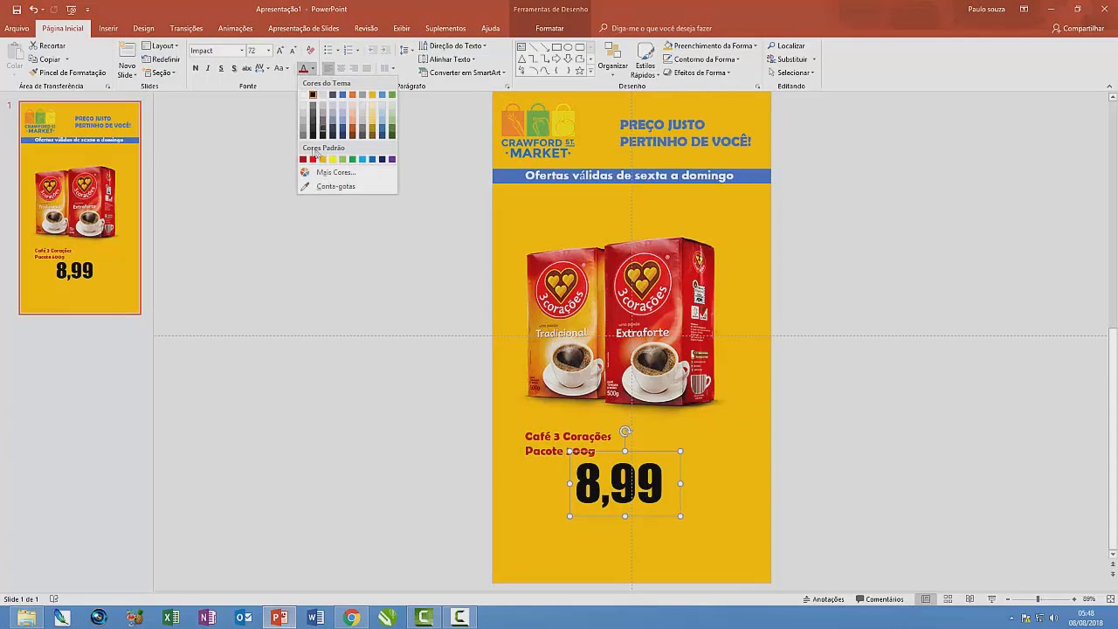Open the Design ribbon tab
This screenshot has height=629, width=1118.
(143, 28)
